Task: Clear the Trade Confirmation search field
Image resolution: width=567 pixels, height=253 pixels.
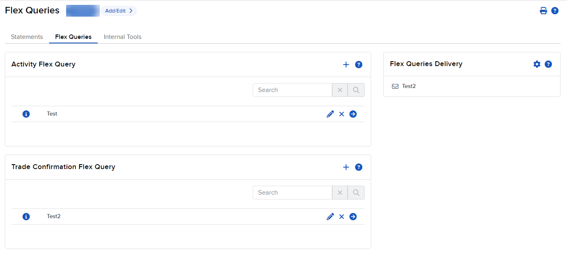Action: pos(340,193)
